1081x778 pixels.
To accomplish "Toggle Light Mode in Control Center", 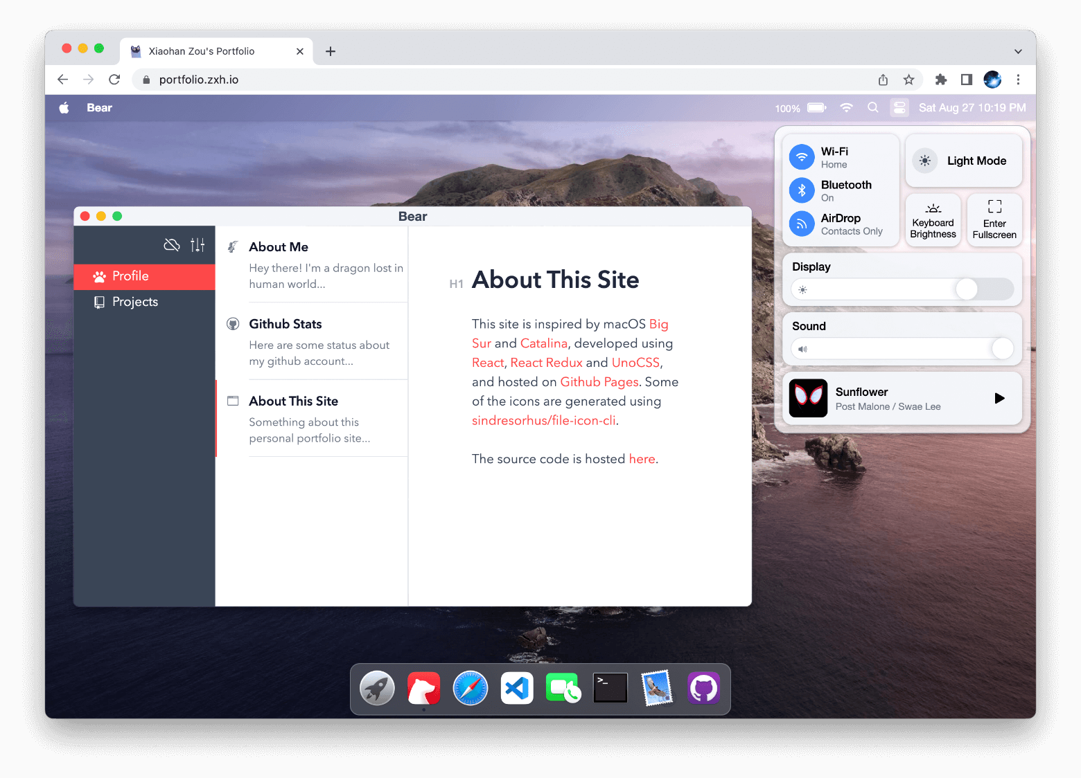I will 963,161.
